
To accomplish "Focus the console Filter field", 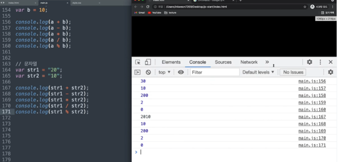I will tap(215, 72).
